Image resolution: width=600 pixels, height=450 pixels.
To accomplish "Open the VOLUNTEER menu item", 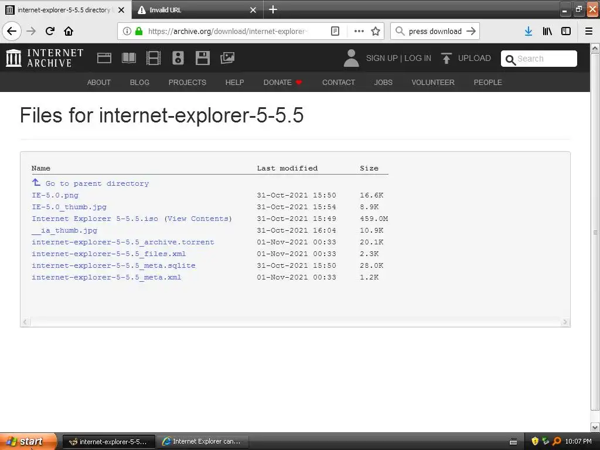I will point(433,82).
